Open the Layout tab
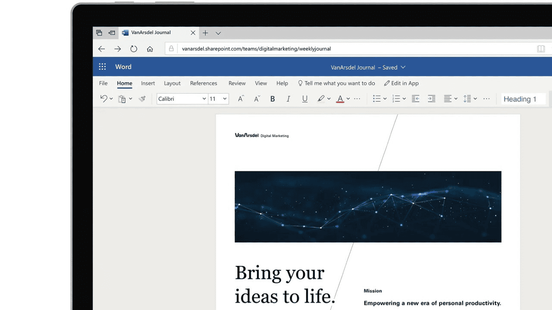The height and width of the screenshot is (310, 552). click(x=172, y=83)
